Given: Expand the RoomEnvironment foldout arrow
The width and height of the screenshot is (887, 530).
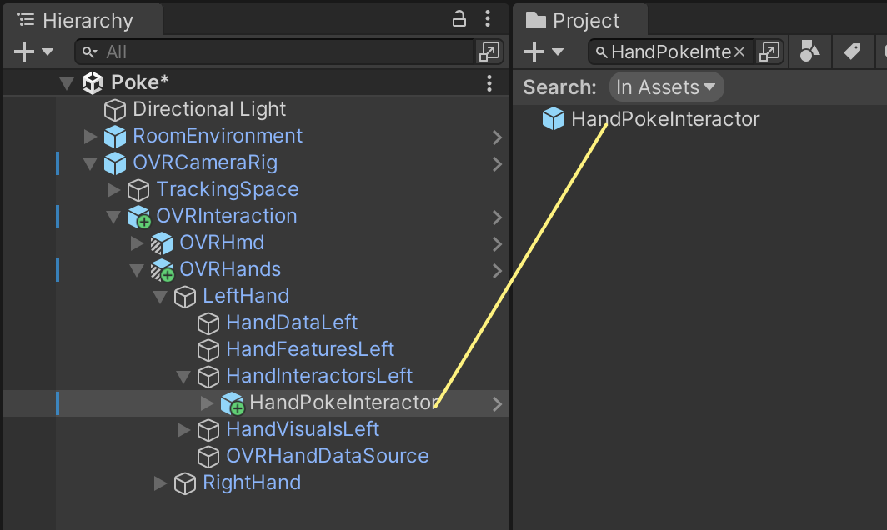Looking at the screenshot, I should [90, 137].
